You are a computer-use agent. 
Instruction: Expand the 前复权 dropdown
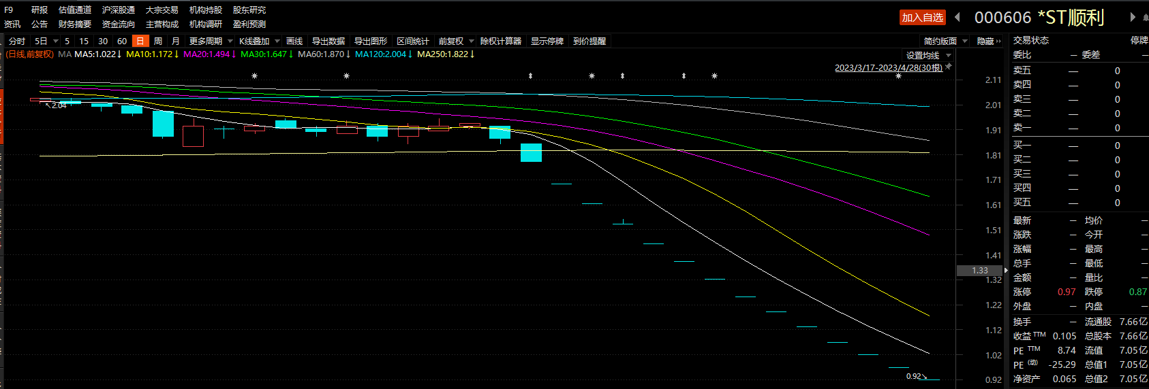(456, 41)
